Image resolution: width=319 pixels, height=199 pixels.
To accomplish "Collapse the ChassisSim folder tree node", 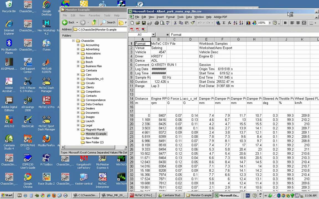I will click(x=73, y=41).
